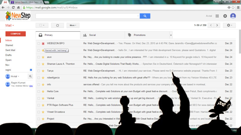Open the Drafts folder
241x135 pixels.
(x=8, y=55)
